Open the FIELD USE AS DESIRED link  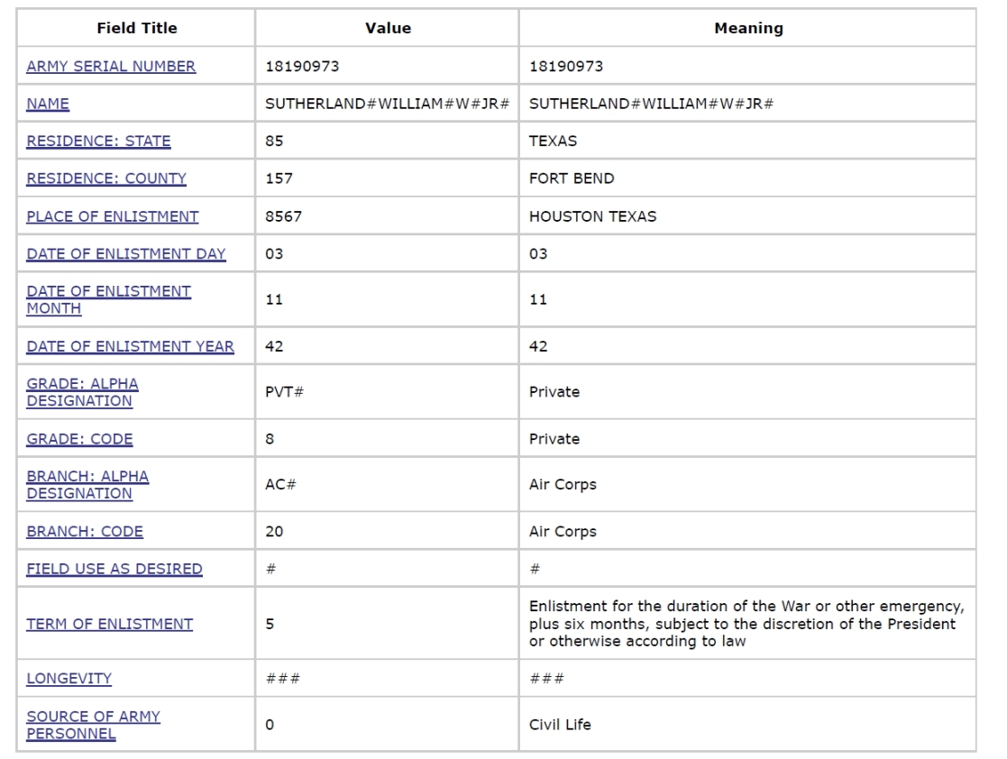click(114, 569)
